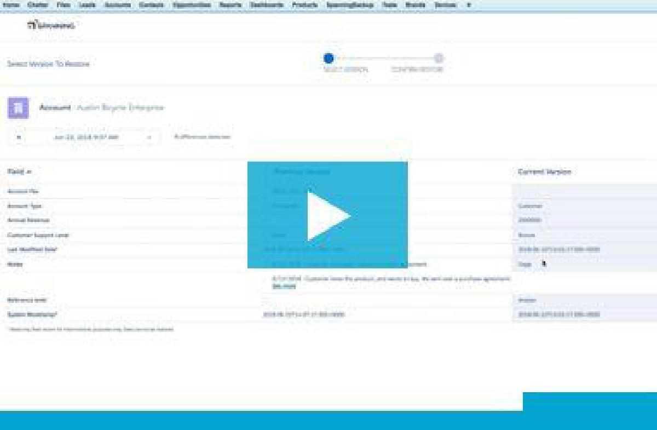
Task: Open the version date dropdown
Action: click(149, 137)
